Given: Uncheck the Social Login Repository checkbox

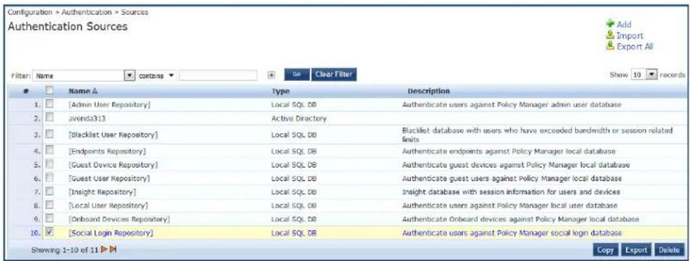Looking at the screenshot, I should 50,232.
